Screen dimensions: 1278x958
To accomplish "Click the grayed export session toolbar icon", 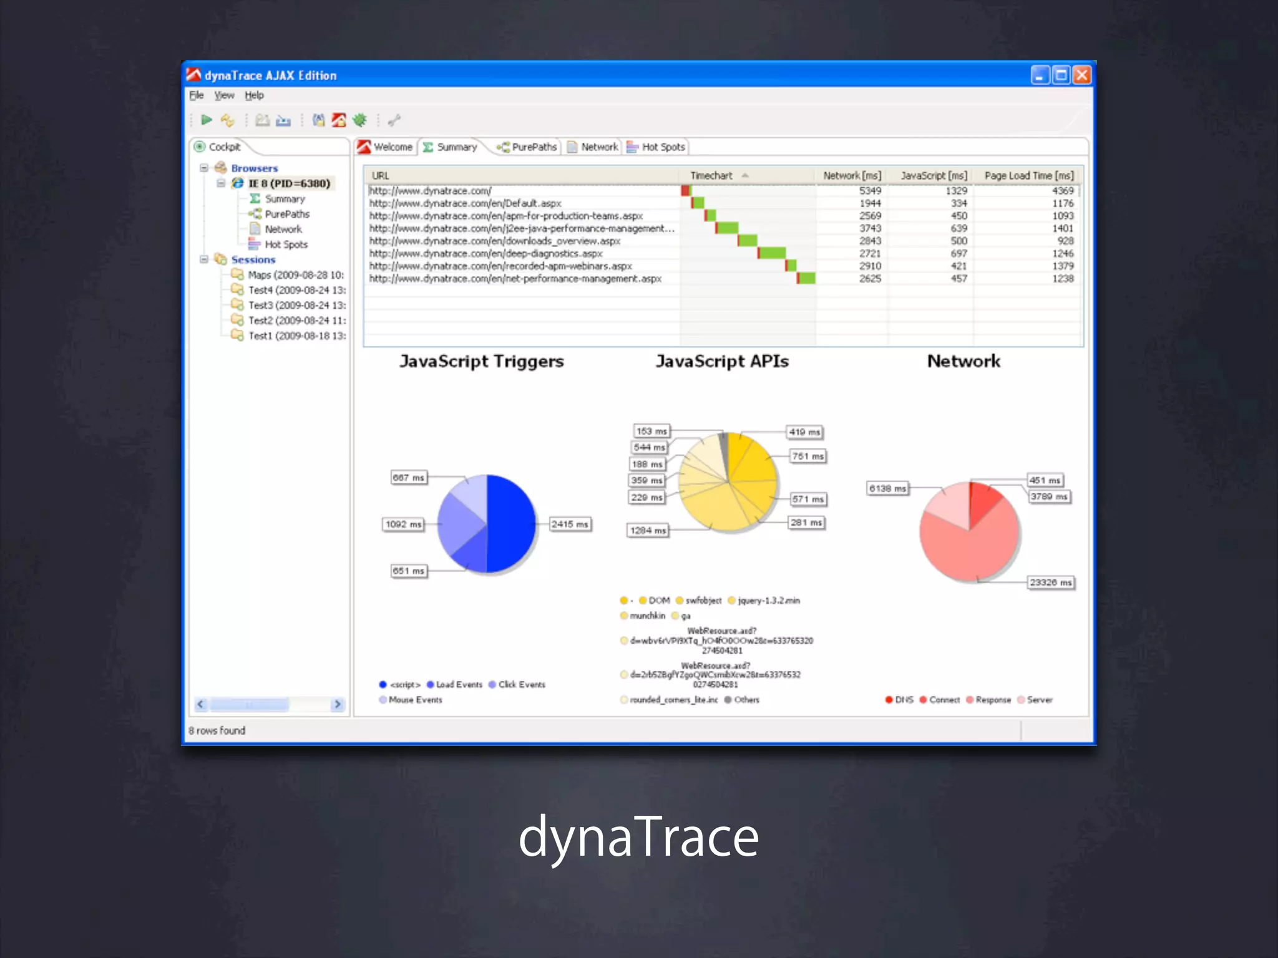I will pos(263,120).
